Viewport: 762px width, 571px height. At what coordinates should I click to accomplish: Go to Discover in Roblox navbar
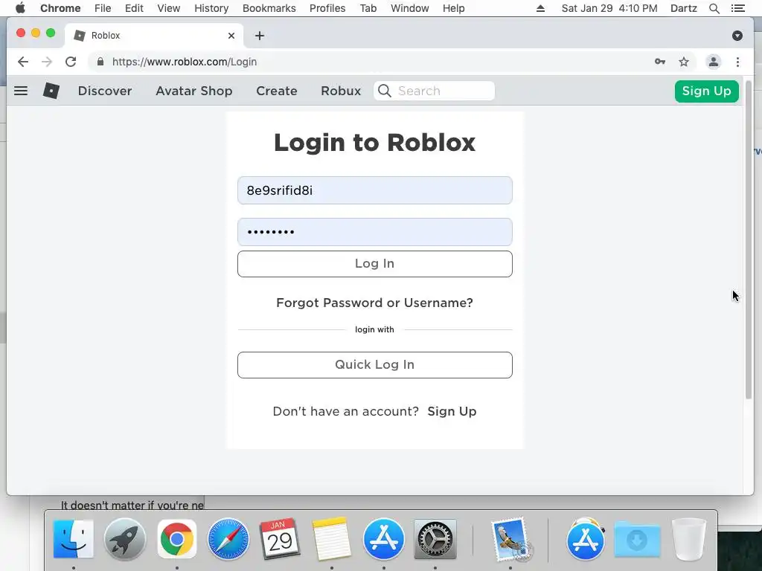105,91
